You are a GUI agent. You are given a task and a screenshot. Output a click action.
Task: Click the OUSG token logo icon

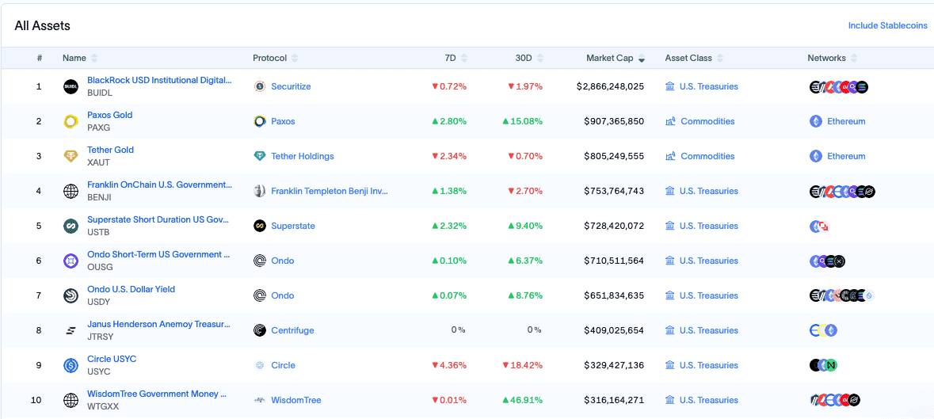pyautogui.click(x=71, y=261)
